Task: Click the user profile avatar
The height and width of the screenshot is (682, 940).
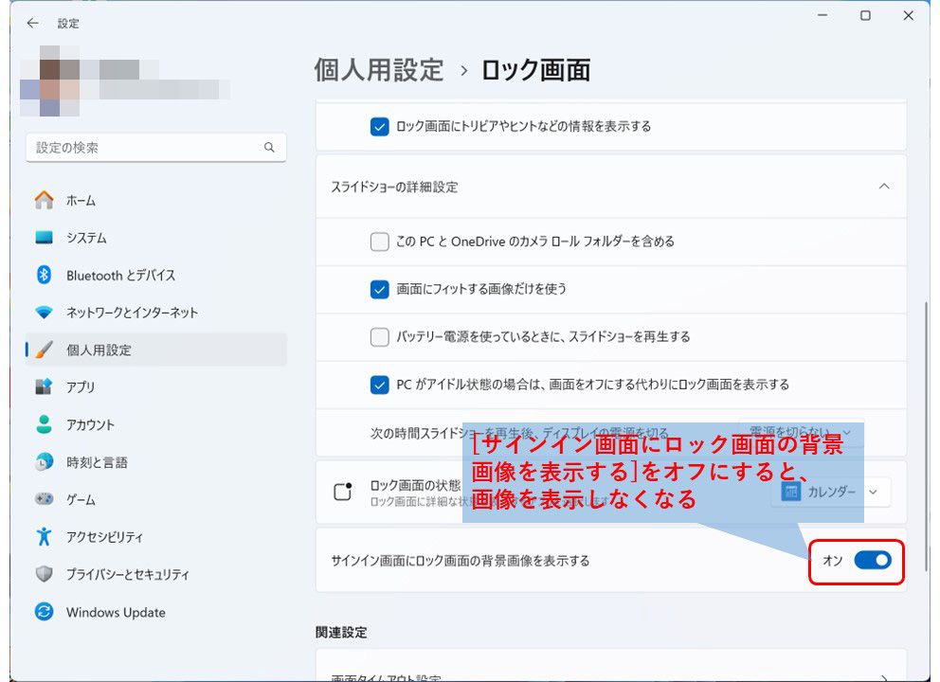Action: point(50,81)
